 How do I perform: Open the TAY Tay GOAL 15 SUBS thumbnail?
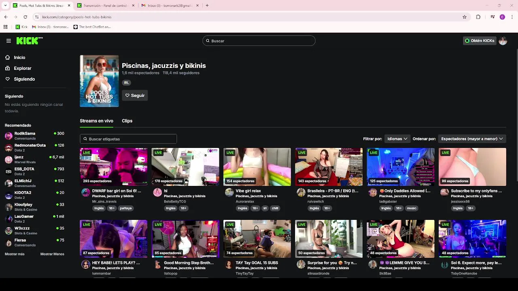click(257, 239)
